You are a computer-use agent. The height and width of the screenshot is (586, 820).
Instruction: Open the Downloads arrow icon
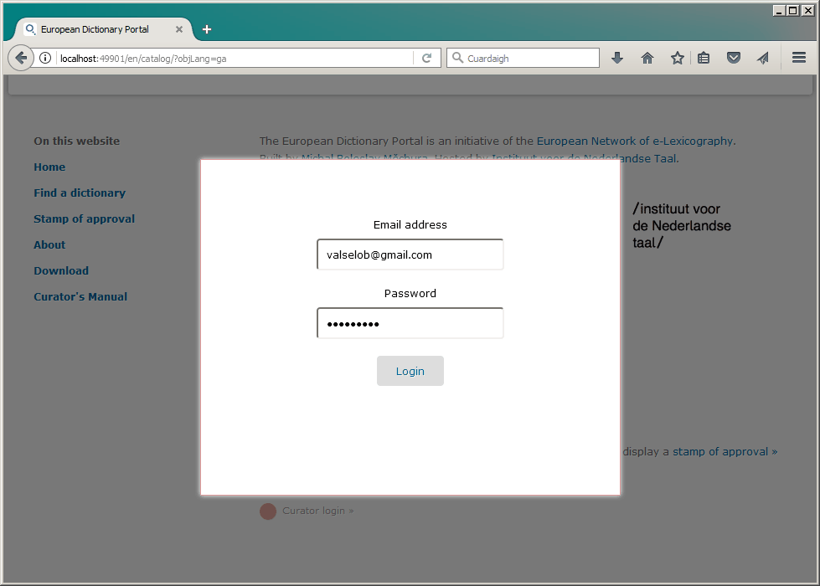(617, 58)
